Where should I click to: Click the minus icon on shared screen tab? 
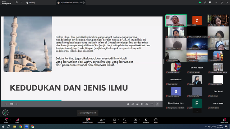84,3
